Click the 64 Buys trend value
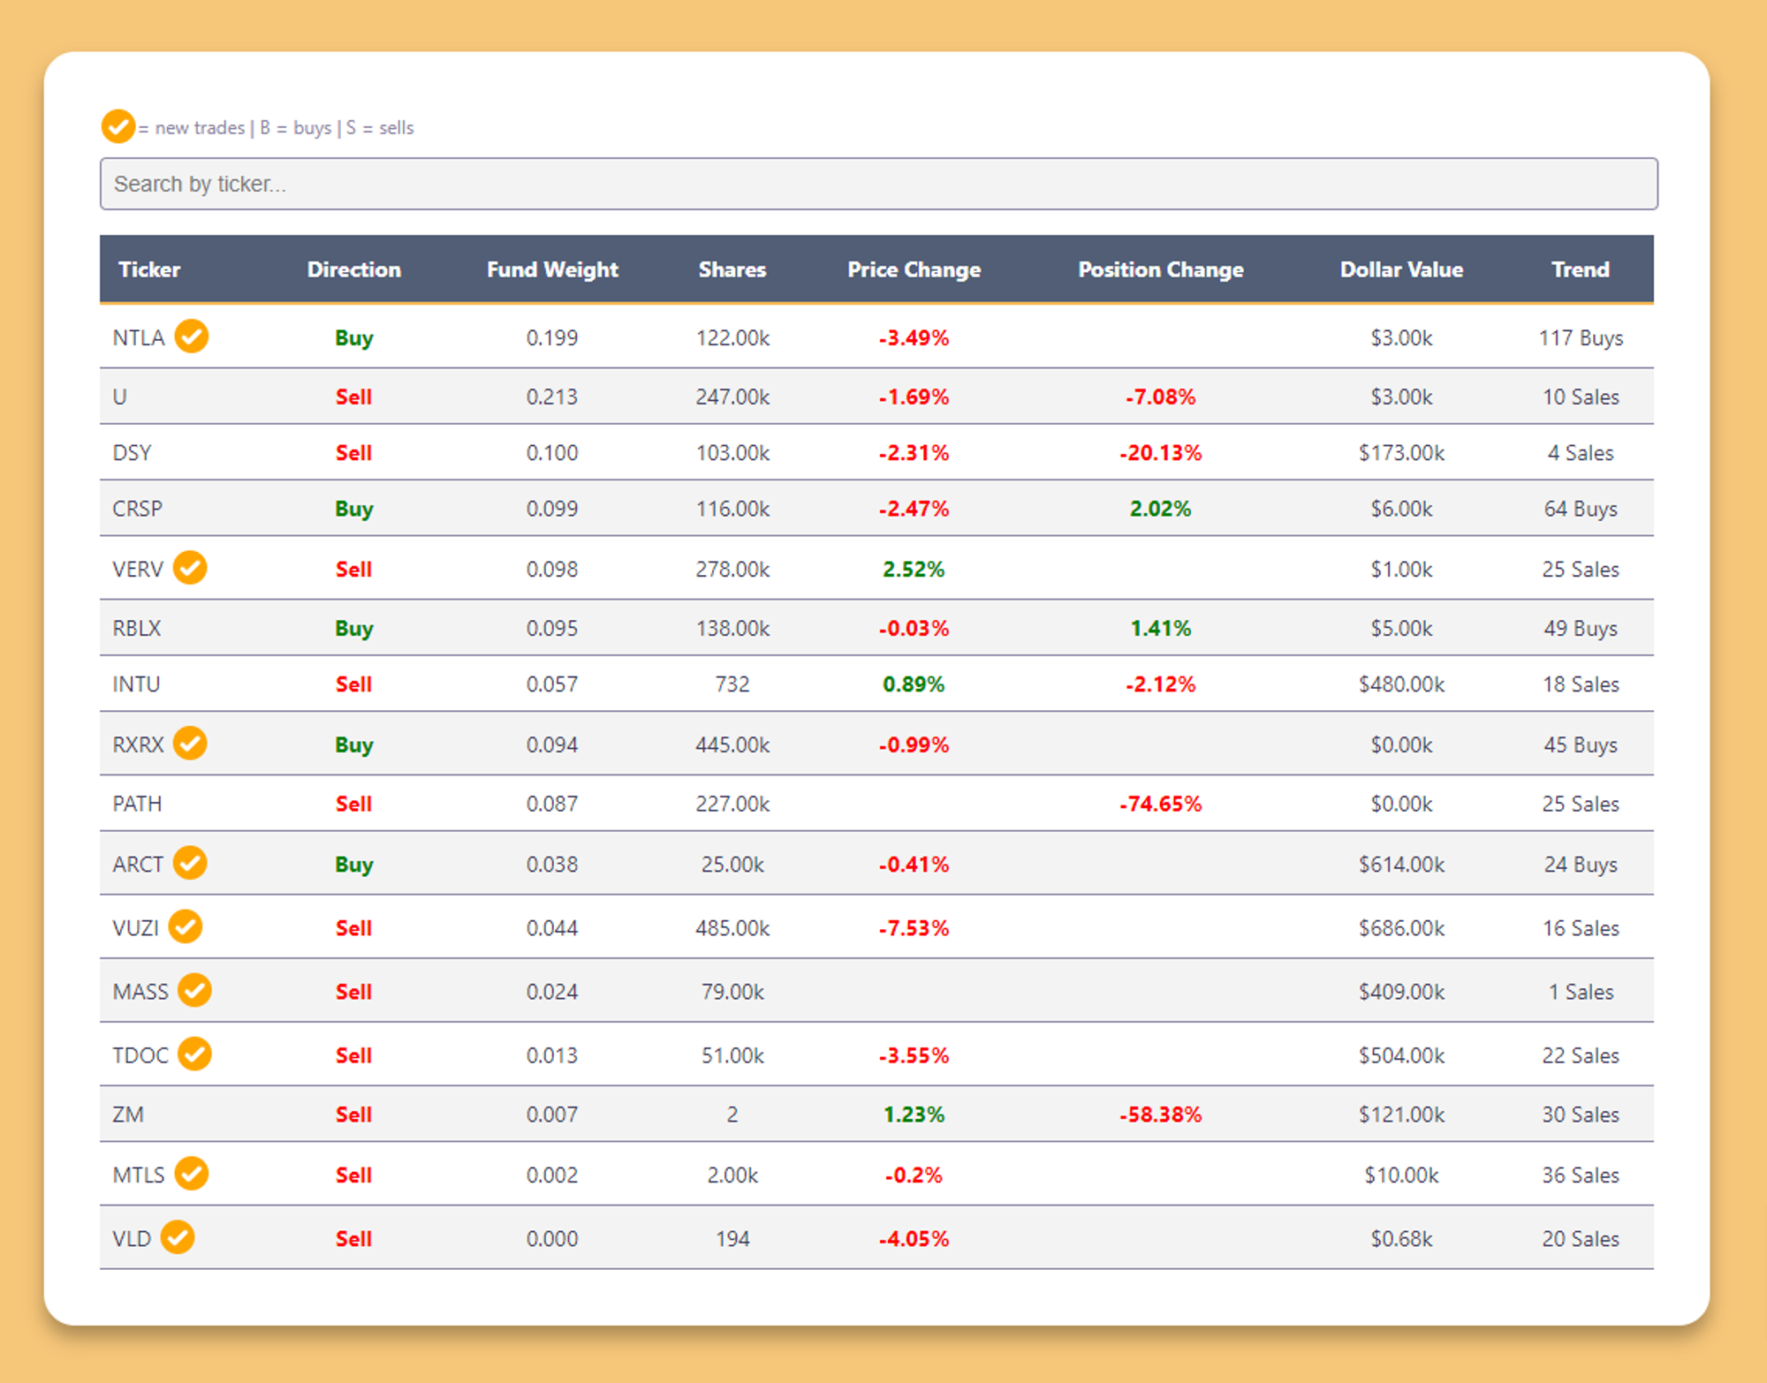This screenshot has width=1767, height=1383. pos(1581,509)
